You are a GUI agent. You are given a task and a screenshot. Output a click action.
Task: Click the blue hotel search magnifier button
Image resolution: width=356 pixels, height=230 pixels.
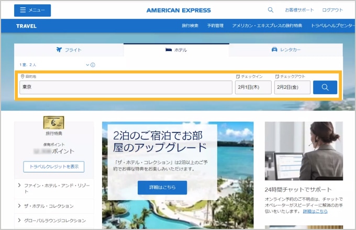[325, 87]
